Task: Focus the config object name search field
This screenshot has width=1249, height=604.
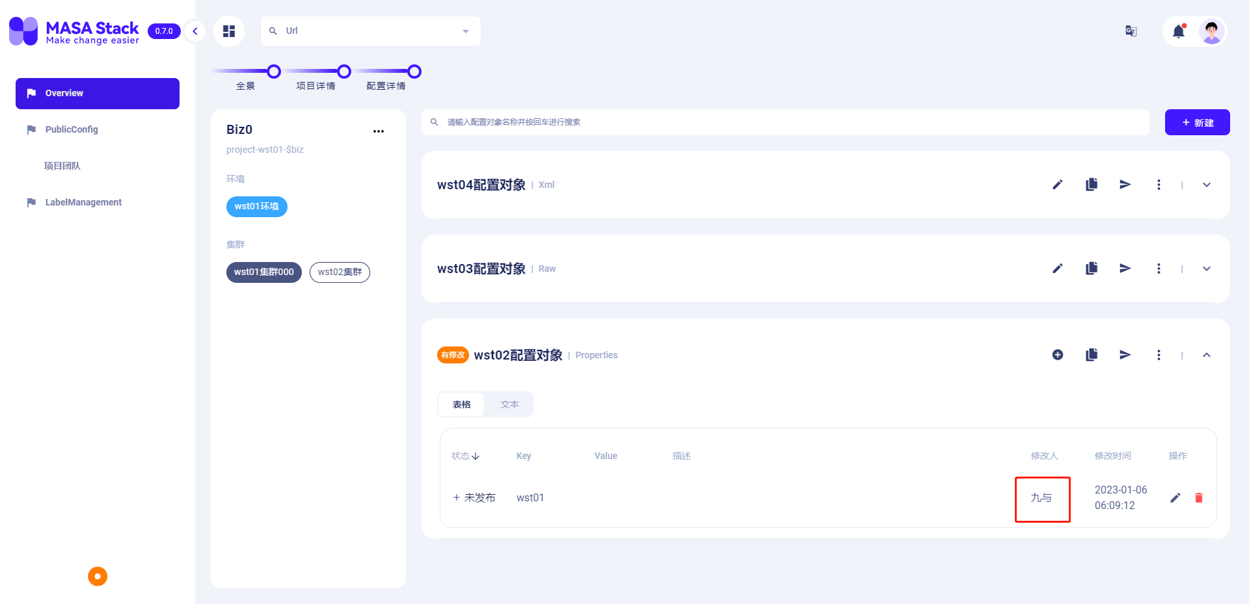Action: (x=785, y=122)
